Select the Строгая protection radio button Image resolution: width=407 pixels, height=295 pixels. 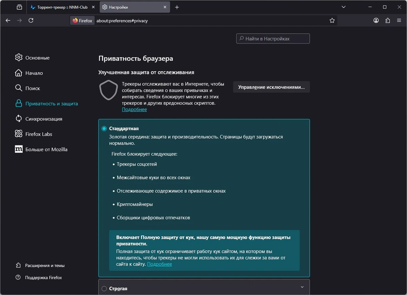point(104,289)
